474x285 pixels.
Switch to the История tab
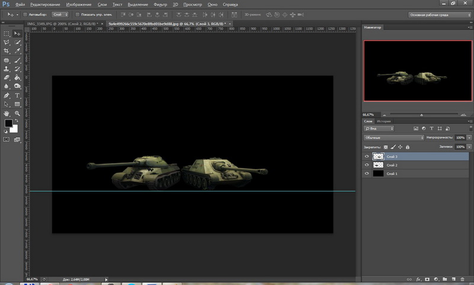(384, 121)
